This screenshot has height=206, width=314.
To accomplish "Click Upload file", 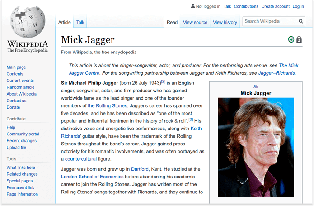I will pos(16,148).
